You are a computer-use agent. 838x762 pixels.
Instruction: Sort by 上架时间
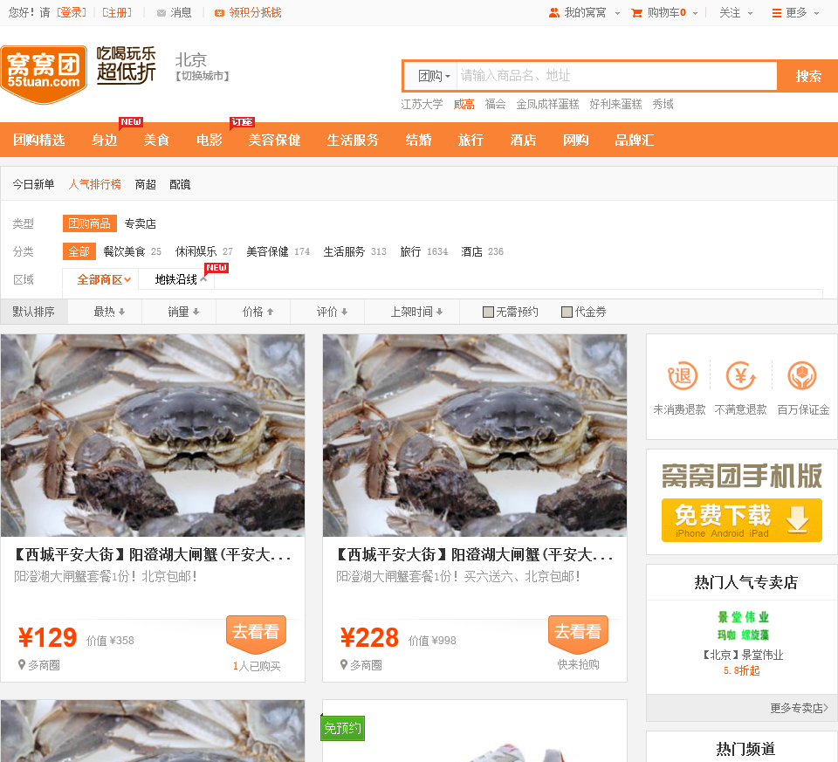point(417,312)
